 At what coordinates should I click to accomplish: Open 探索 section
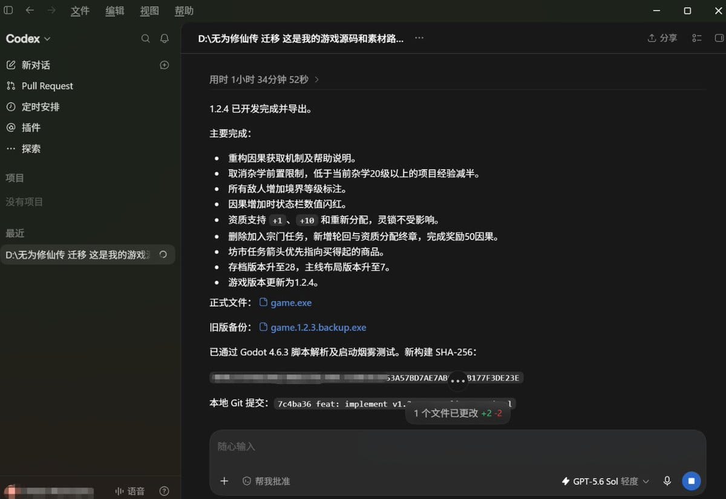(31, 148)
